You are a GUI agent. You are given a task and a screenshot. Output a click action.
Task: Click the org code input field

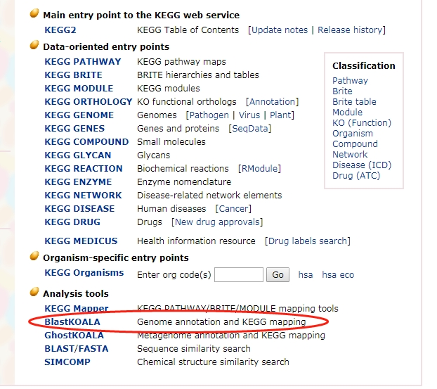click(238, 274)
